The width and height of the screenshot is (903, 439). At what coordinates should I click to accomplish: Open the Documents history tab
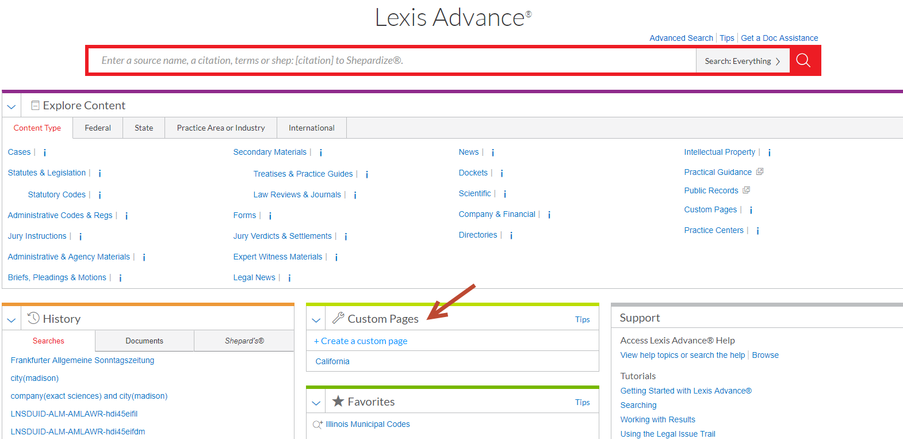[144, 341]
